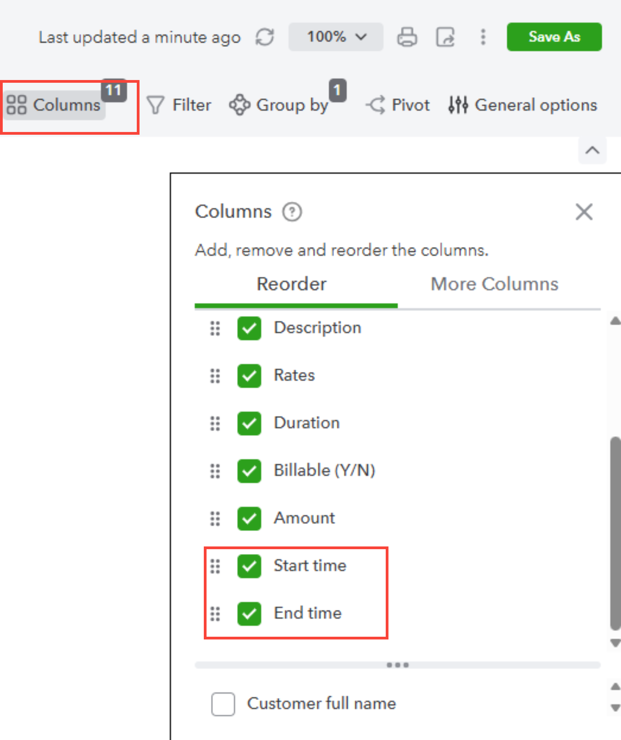Click the green Save As button
621x740 pixels.
(554, 37)
